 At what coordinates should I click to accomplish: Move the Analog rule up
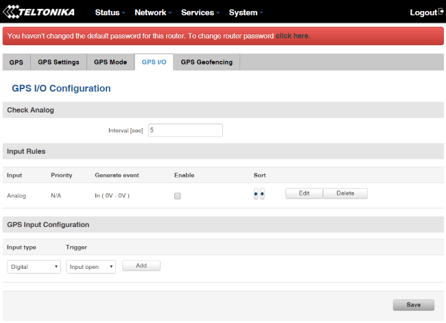[256, 194]
